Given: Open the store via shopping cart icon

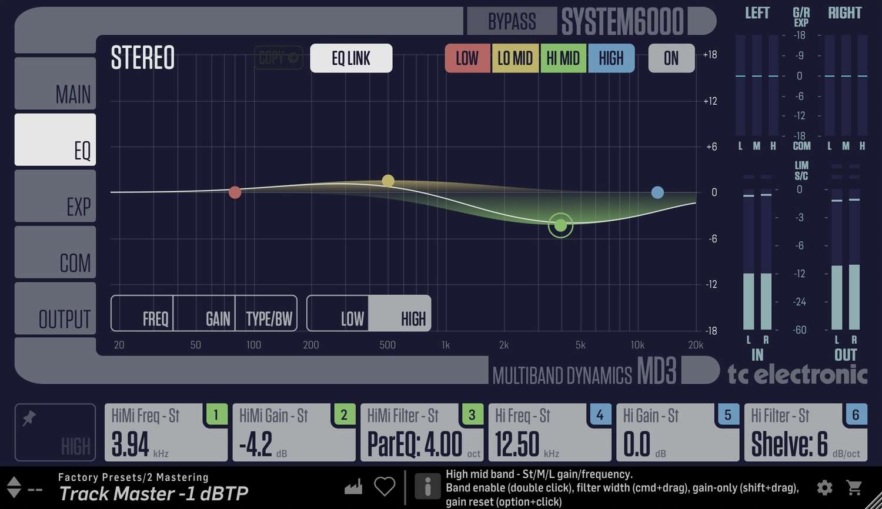Looking at the screenshot, I should pyautogui.click(x=856, y=487).
